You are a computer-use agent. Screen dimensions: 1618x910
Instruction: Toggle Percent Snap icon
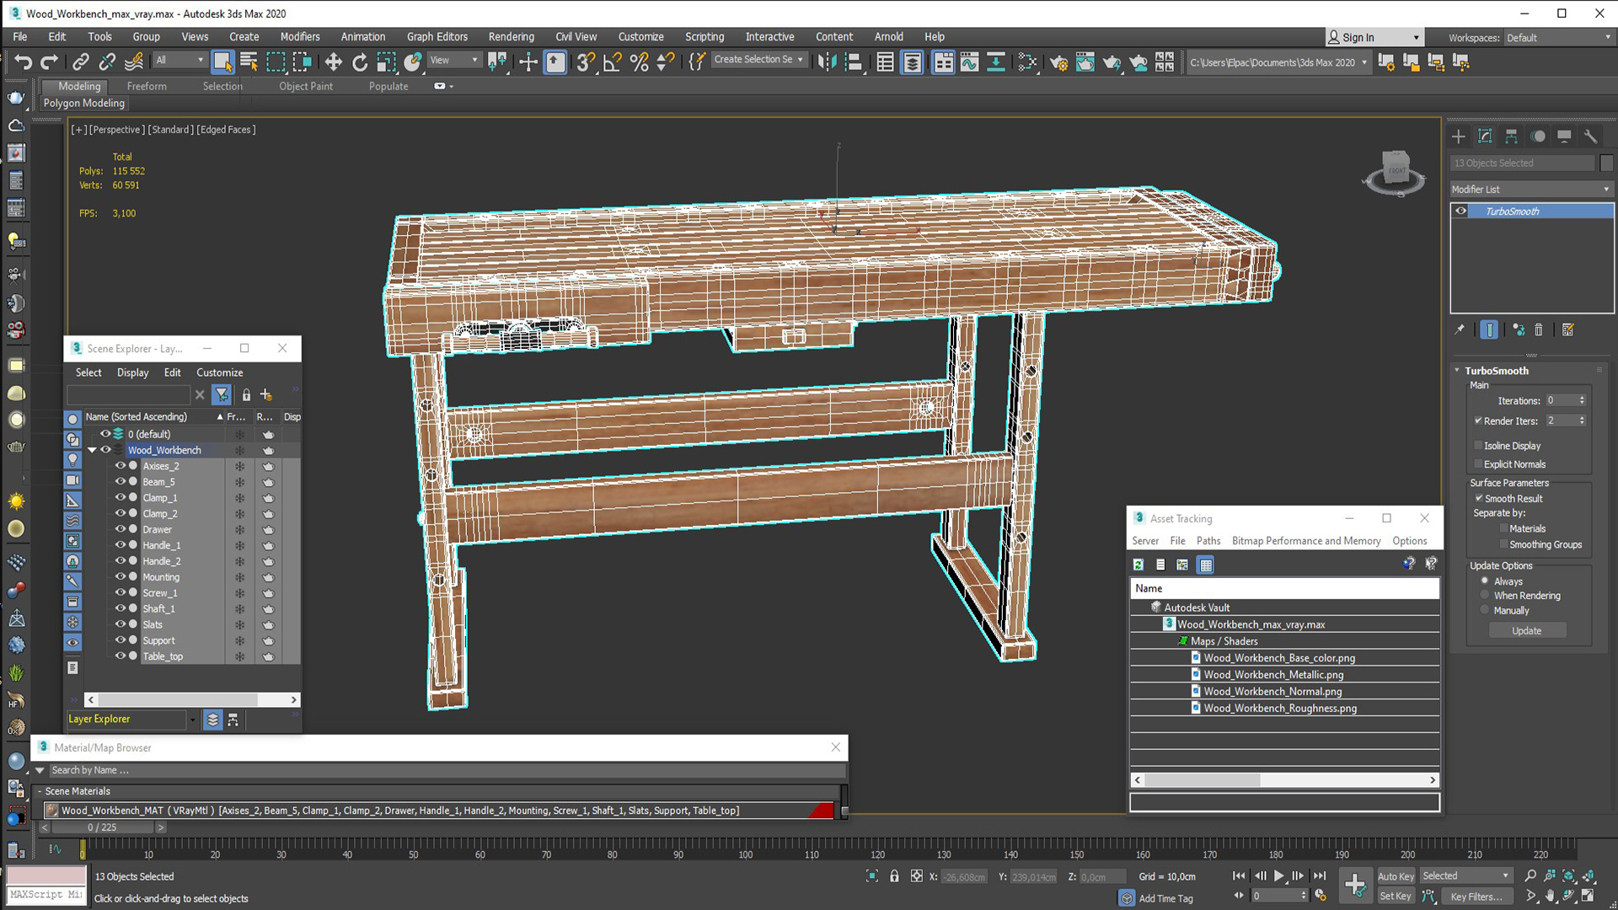[x=639, y=62]
